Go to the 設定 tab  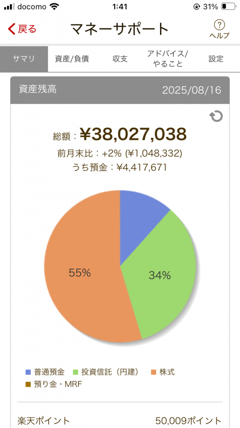point(216,59)
